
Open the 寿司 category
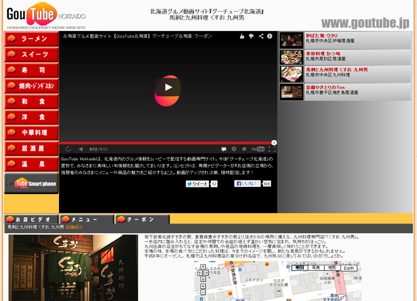point(31,70)
